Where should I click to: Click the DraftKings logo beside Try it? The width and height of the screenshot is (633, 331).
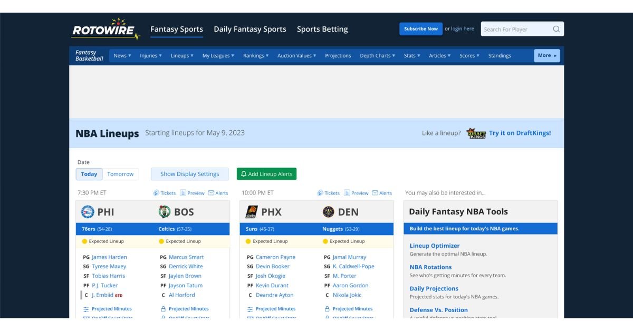tap(476, 133)
